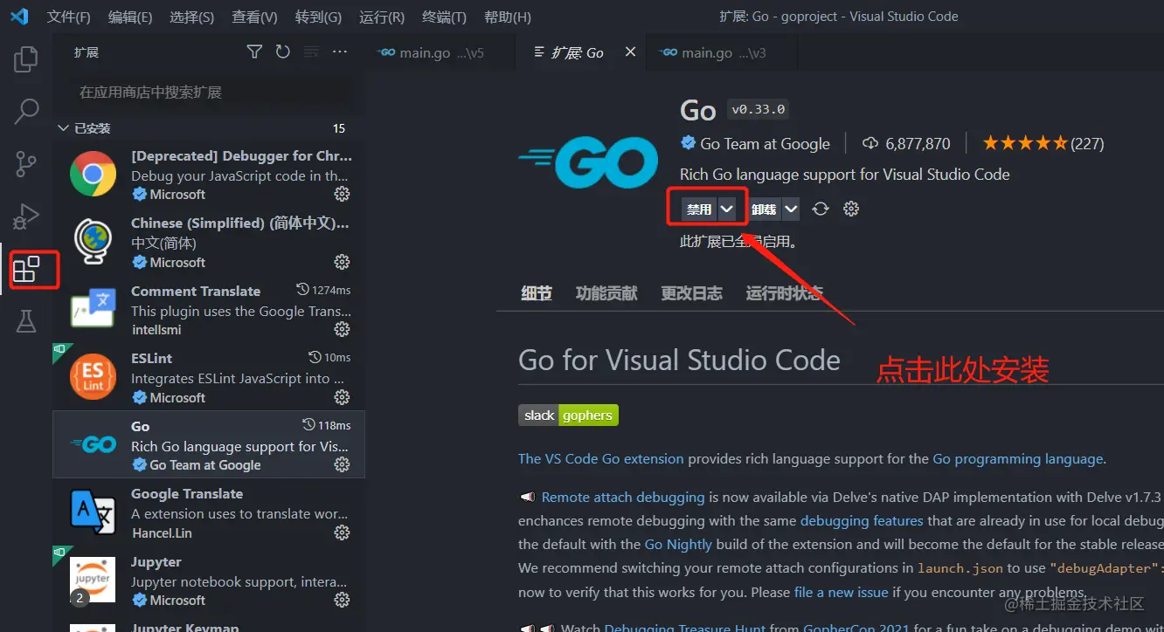The width and height of the screenshot is (1164, 632).
Task: Open the Extensions view in activity bar
Action: [26, 269]
